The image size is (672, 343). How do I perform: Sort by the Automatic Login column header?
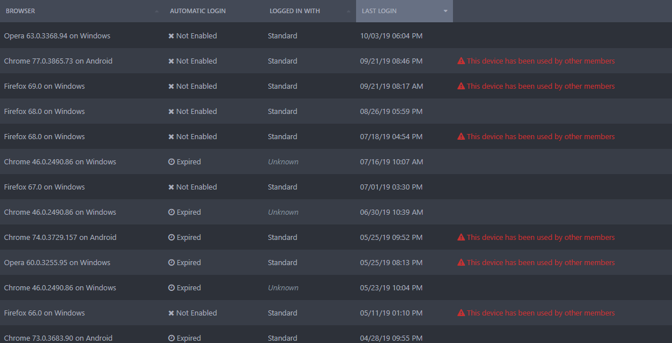pos(198,11)
